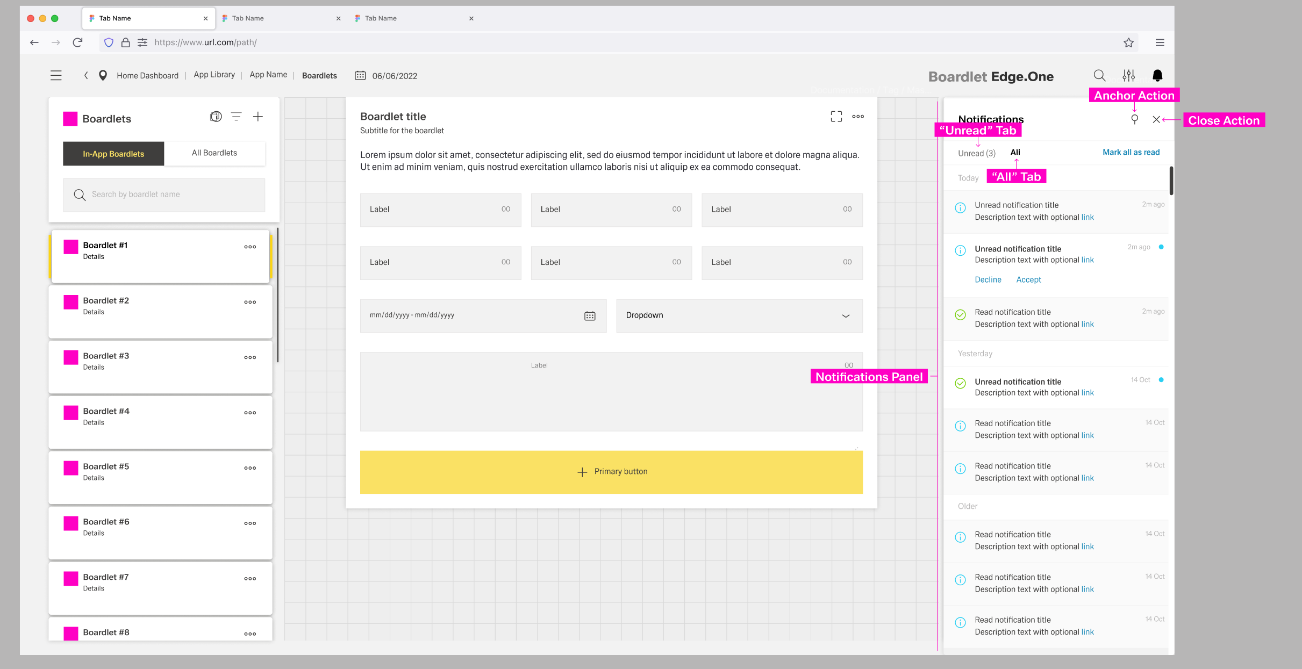Click the notification bell icon
This screenshot has width=1302, height=669.
(1157, 76)
